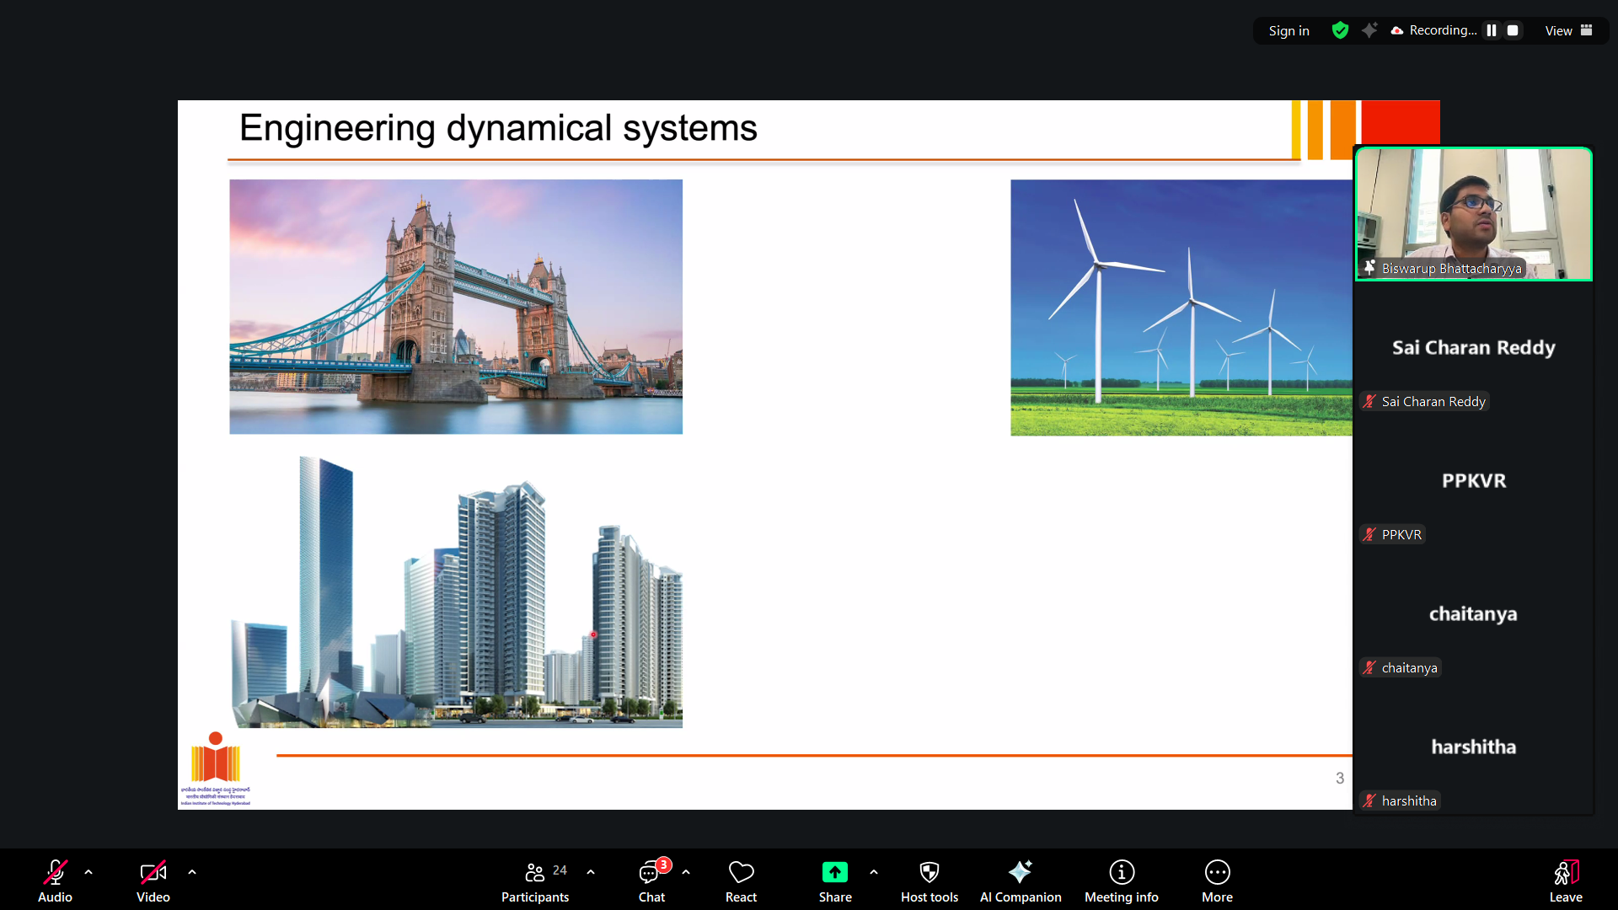Leave the meeting

(1565, 881)
